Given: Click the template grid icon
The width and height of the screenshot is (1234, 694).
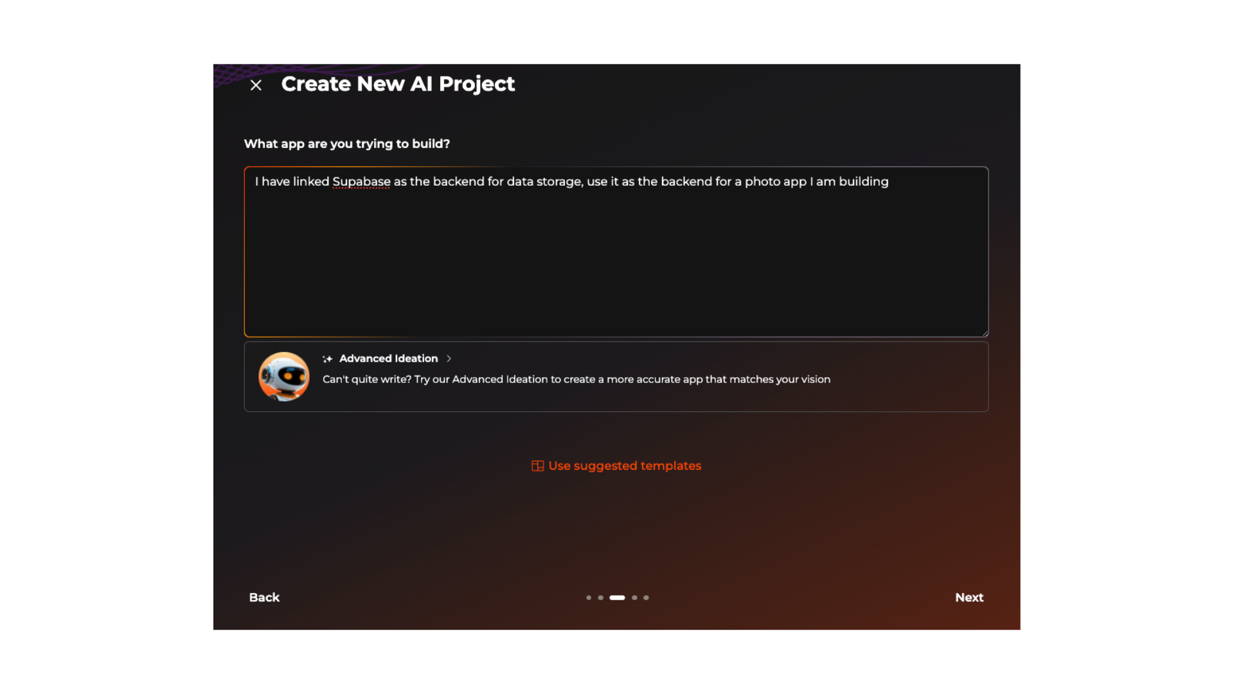Looking at the screenshot, I should [x=537, y=466].
